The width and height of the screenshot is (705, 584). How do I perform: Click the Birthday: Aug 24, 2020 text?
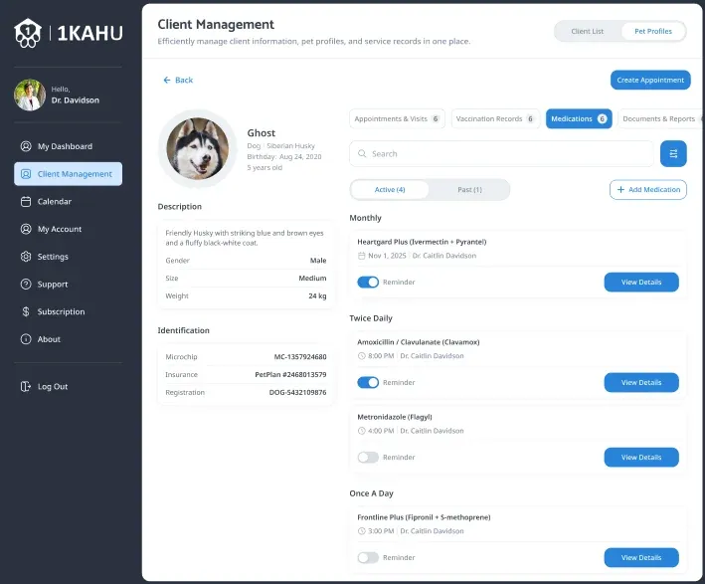[x=284, y=156]
